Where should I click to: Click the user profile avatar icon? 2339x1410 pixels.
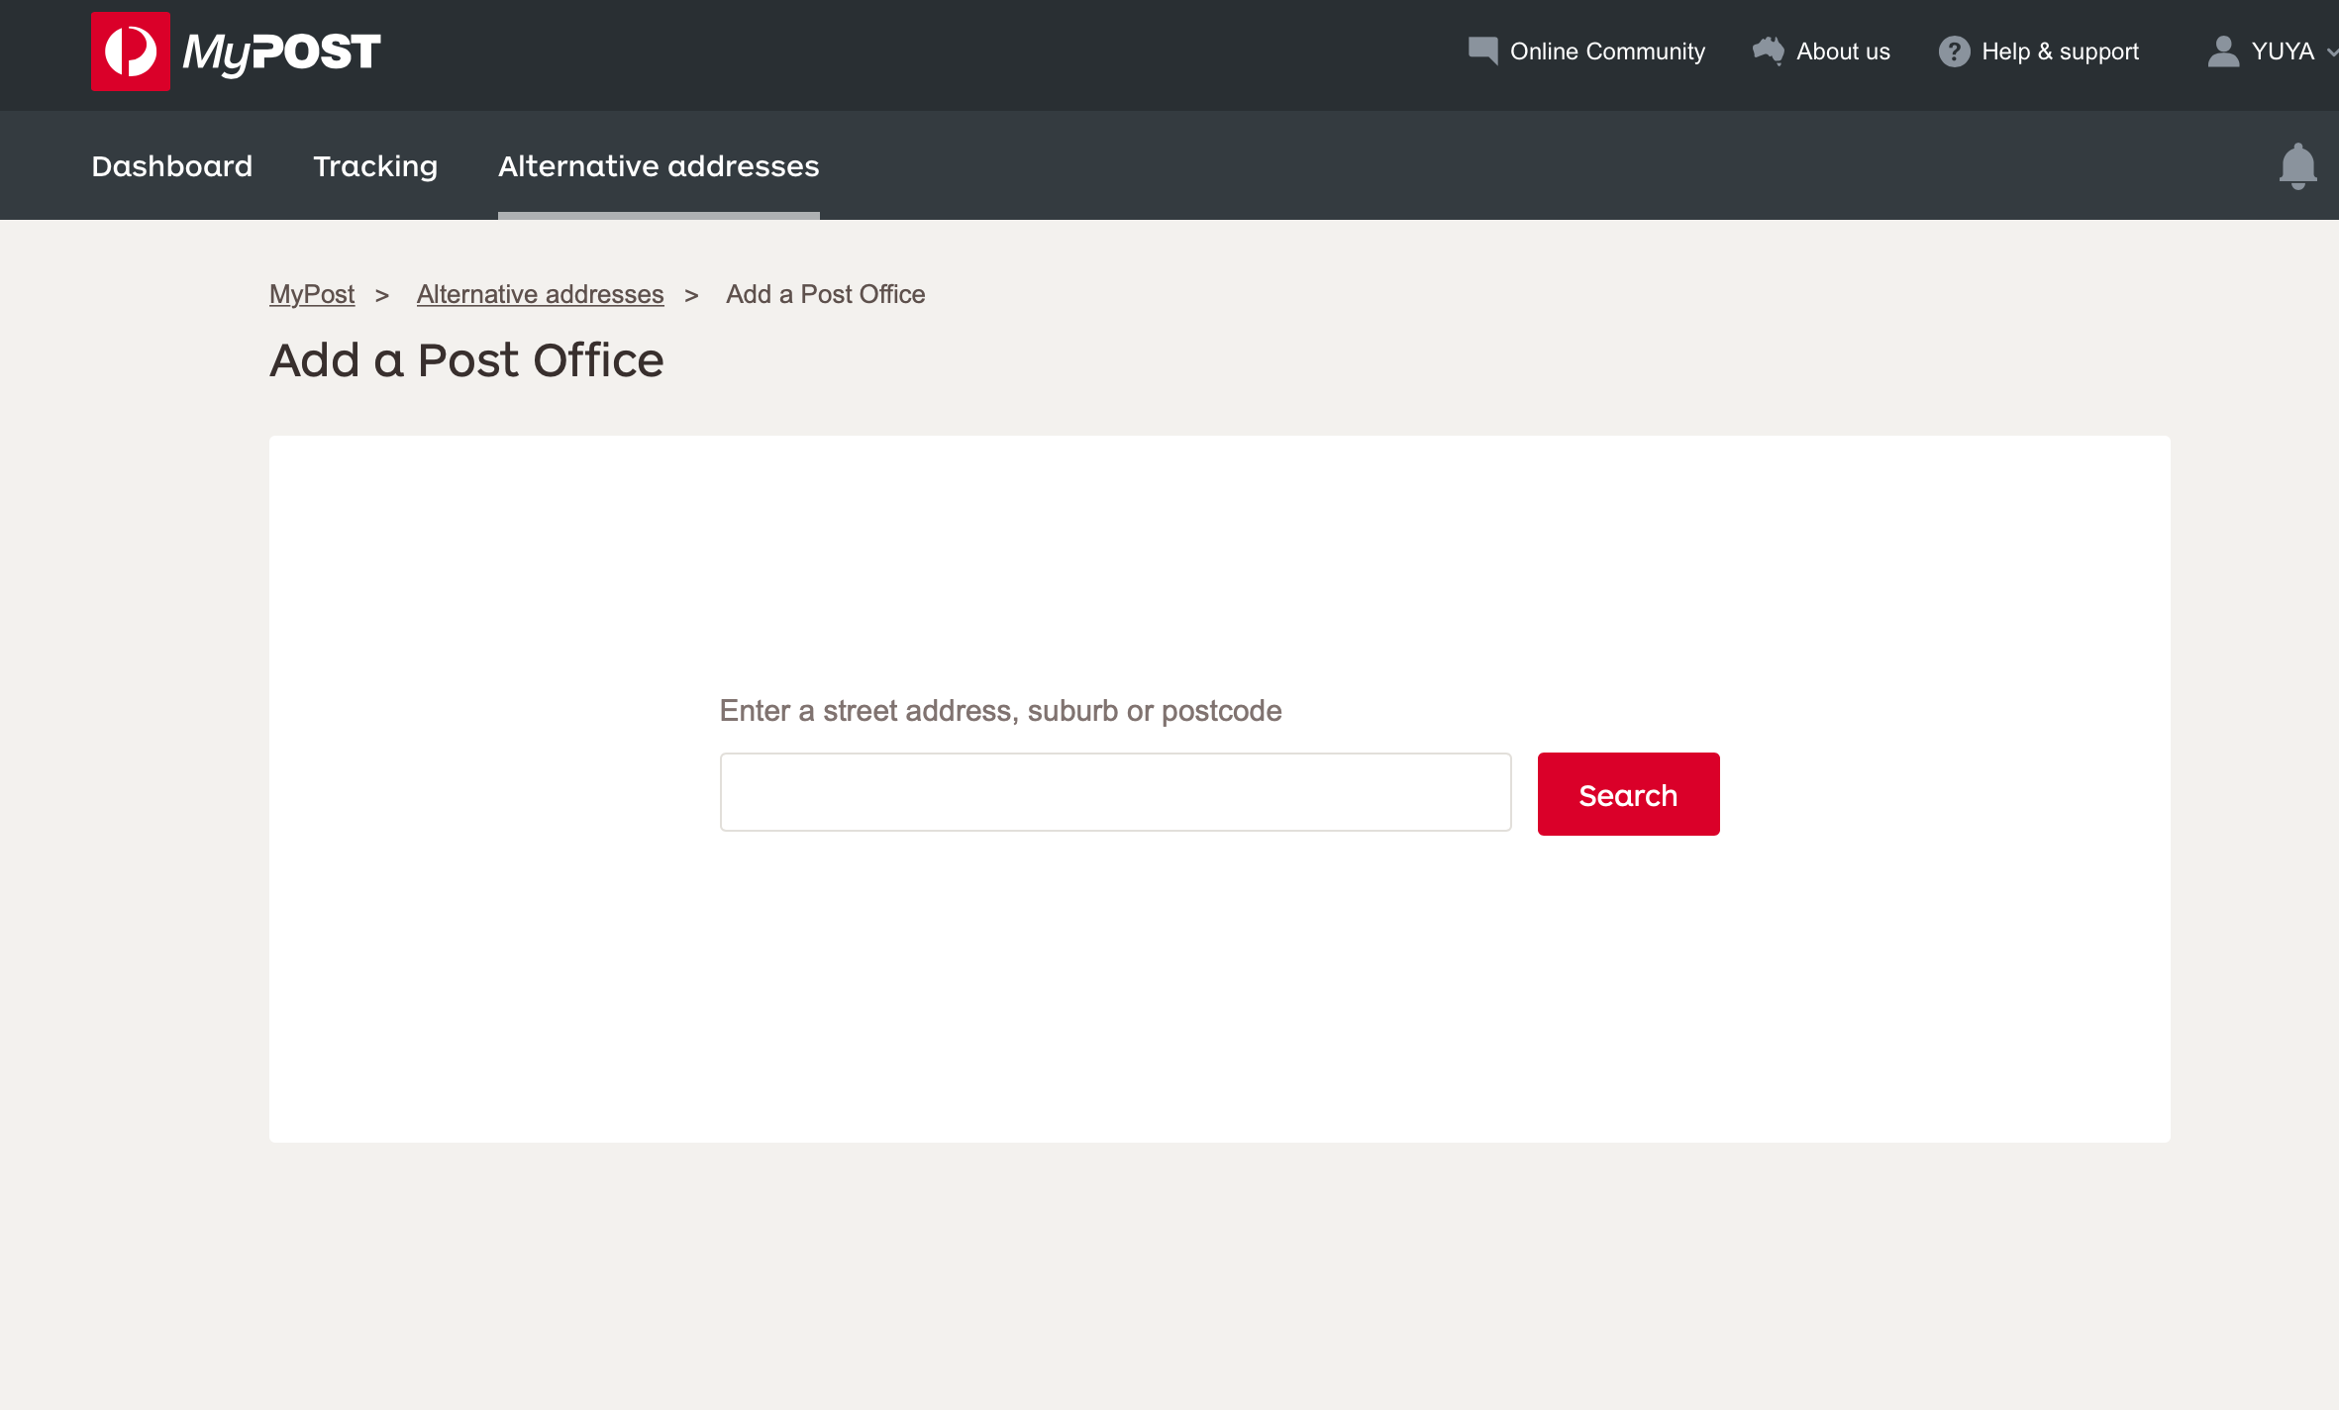[x=2223, y=51]
